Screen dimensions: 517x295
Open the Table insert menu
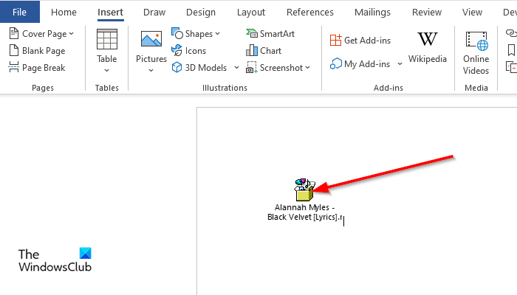tap(107, 50)
